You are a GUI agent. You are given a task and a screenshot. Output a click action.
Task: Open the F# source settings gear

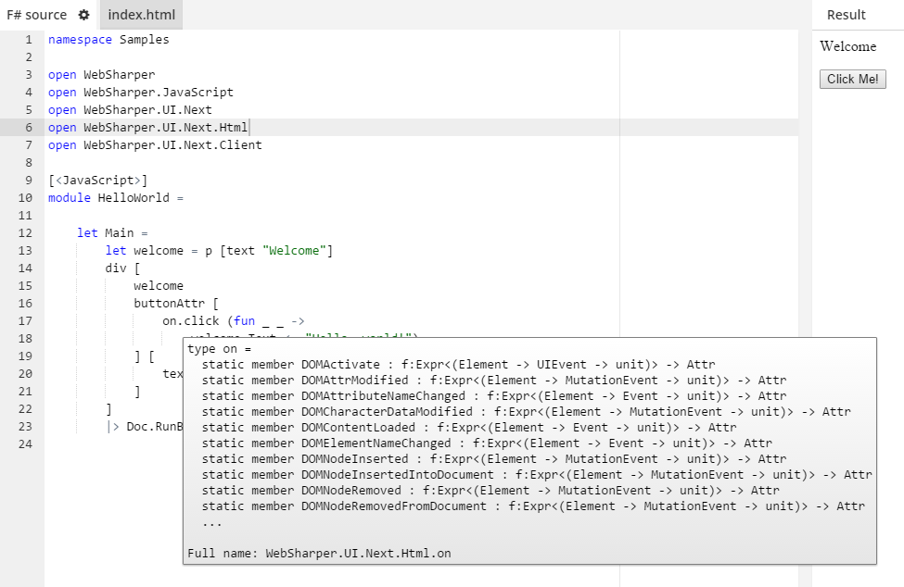(84, 15)
